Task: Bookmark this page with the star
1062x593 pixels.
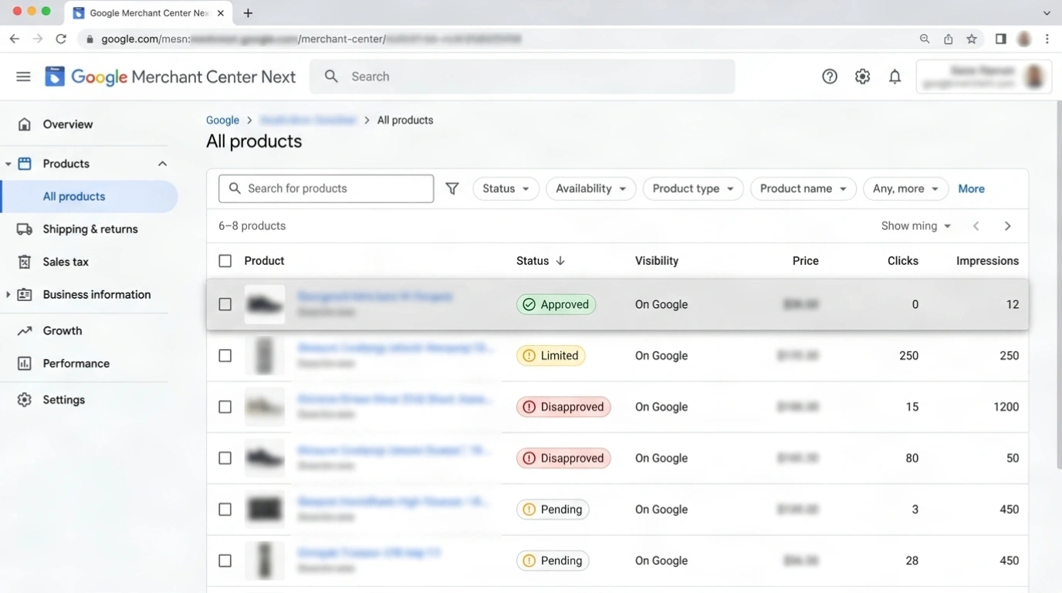Action: click(x=972, y=39)
